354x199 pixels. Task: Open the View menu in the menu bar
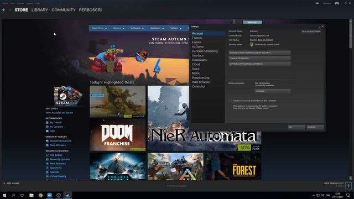[13, 3]
